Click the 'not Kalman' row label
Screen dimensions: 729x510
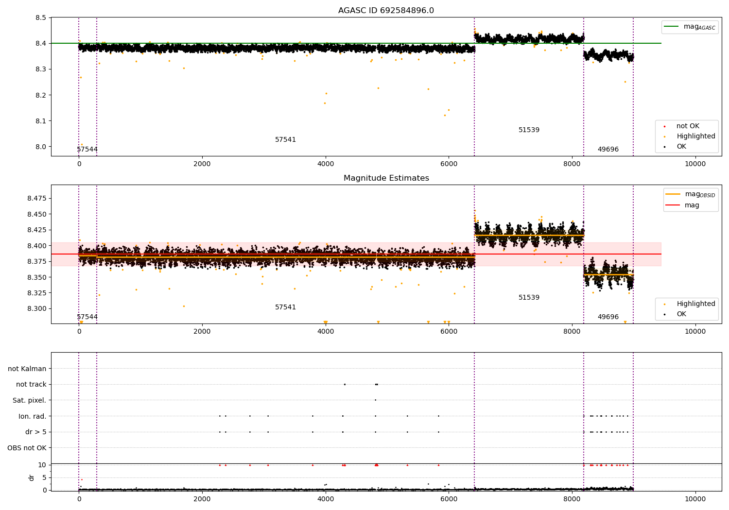27,369
